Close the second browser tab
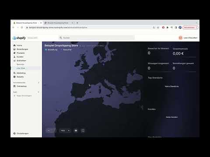 click(72, 23)
